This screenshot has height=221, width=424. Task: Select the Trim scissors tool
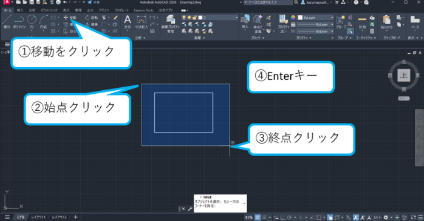coord(104,18)
